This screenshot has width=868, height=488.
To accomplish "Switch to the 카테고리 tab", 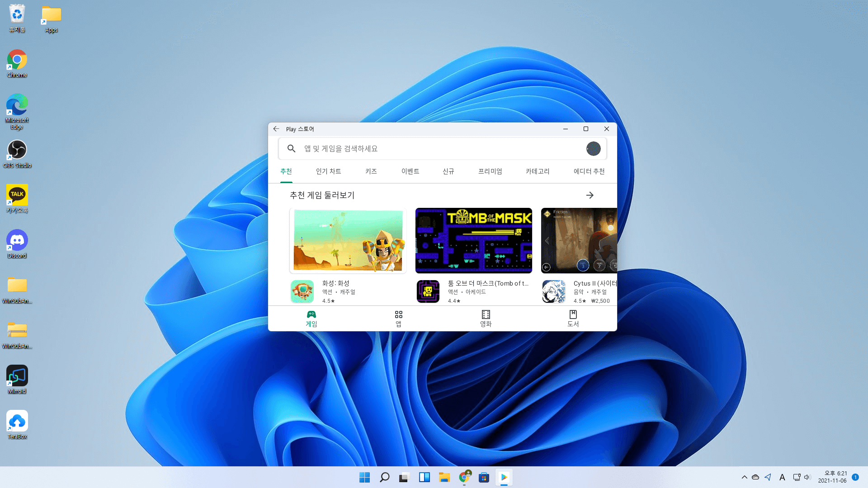I will point(538,171).
